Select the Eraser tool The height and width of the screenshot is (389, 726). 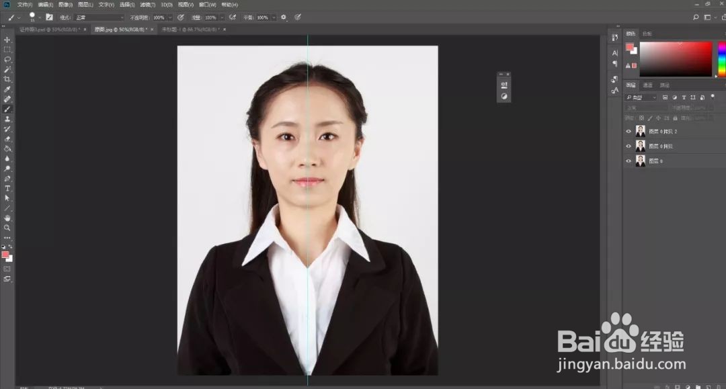pyautogui.click(x=7, y=139)
